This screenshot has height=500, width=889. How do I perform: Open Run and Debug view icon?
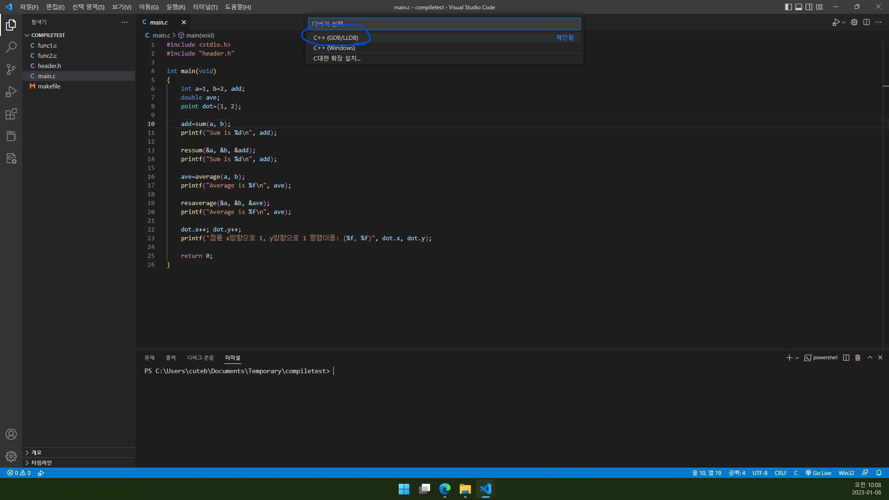click(x=11, y=91)
